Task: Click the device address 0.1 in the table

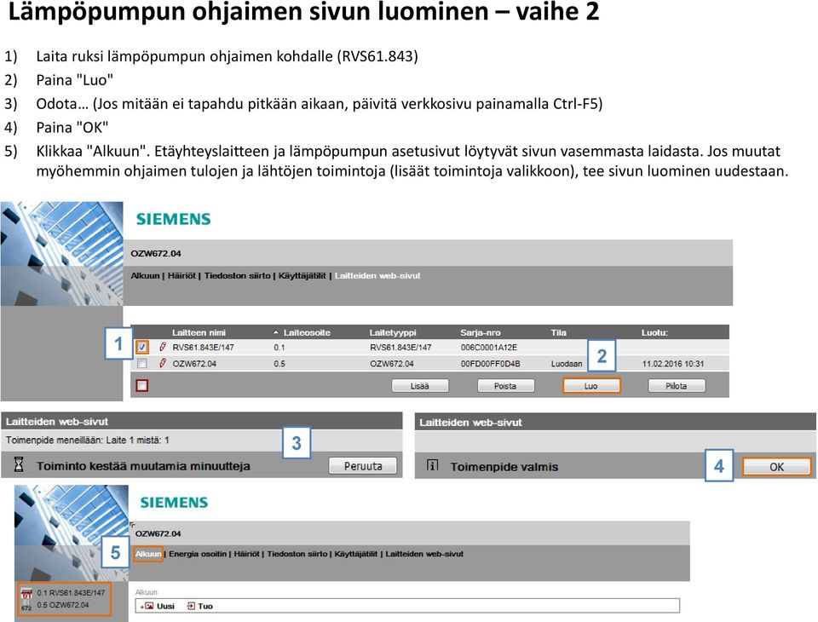Action: pyautogui.click(x=279, y=347)
